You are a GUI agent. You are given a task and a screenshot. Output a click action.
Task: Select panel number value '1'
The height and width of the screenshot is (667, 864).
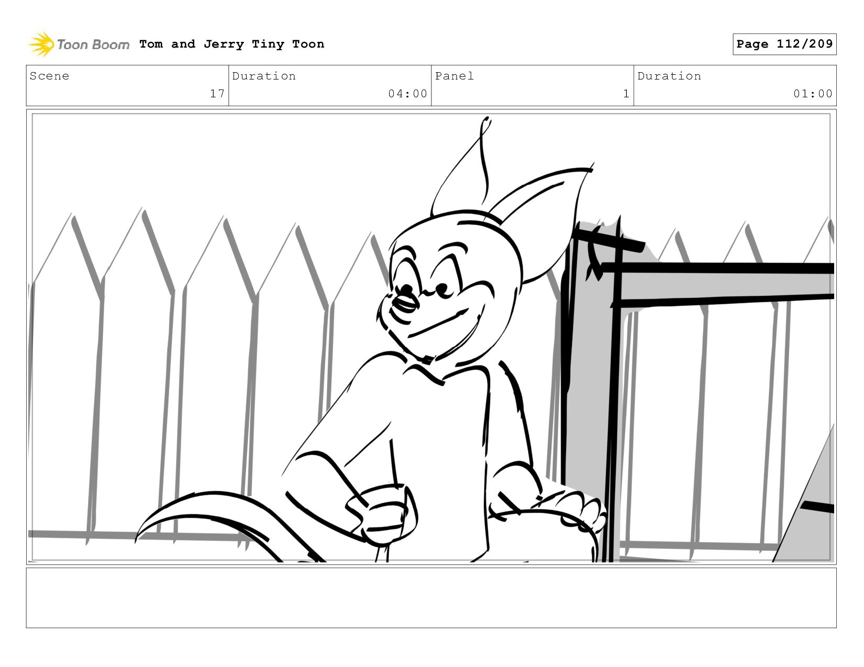tap(626, 94)
